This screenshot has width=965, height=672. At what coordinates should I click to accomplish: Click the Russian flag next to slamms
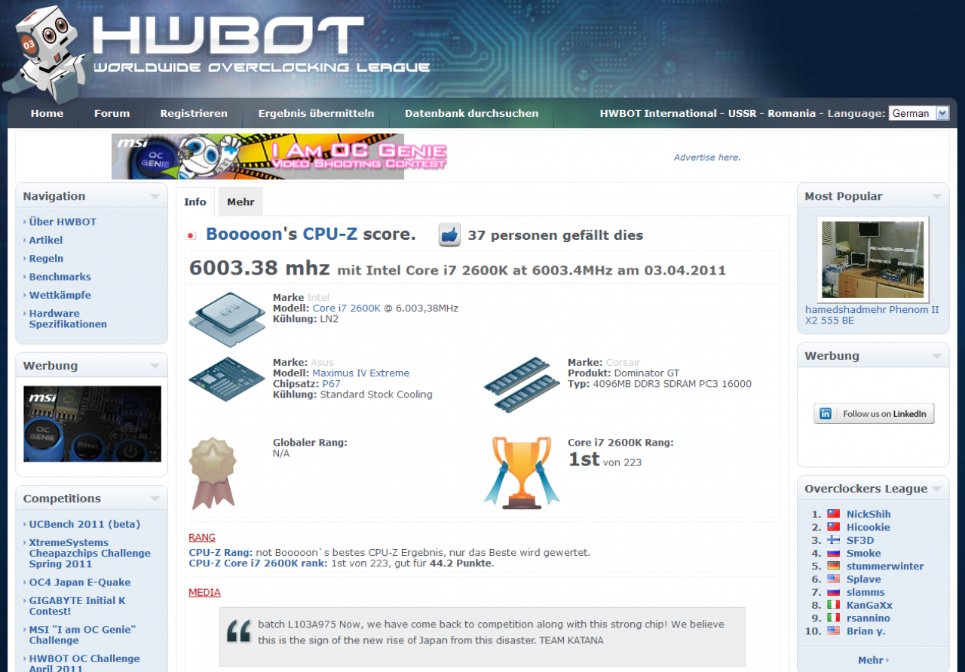coord(833,592)
